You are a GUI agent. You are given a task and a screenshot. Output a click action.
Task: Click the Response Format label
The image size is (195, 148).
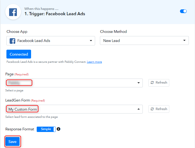point(20,129)
